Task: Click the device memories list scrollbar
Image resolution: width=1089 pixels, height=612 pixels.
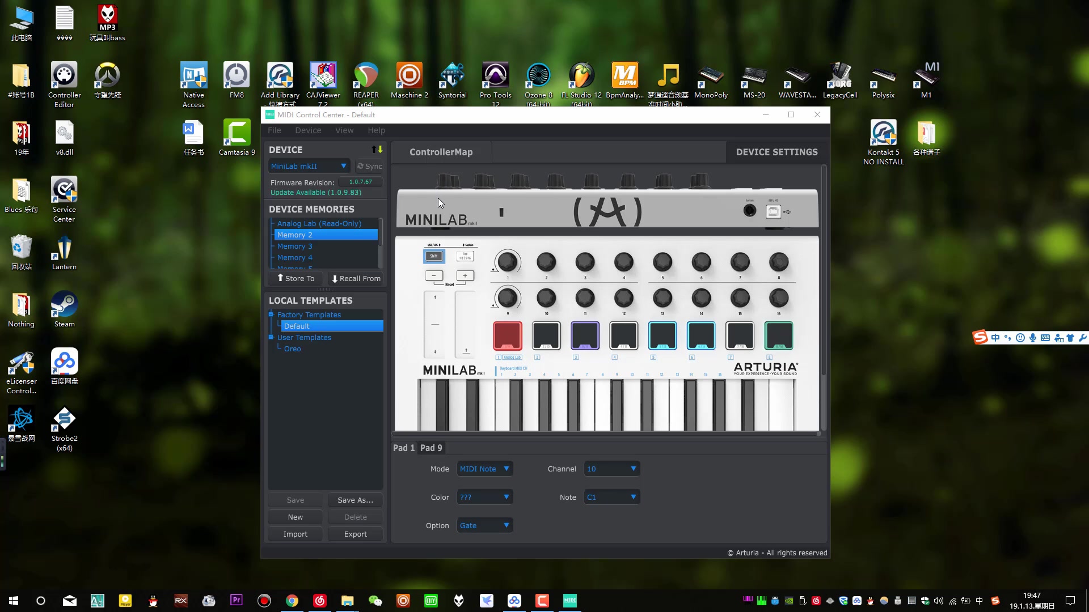Action: [x=381, y=233]
